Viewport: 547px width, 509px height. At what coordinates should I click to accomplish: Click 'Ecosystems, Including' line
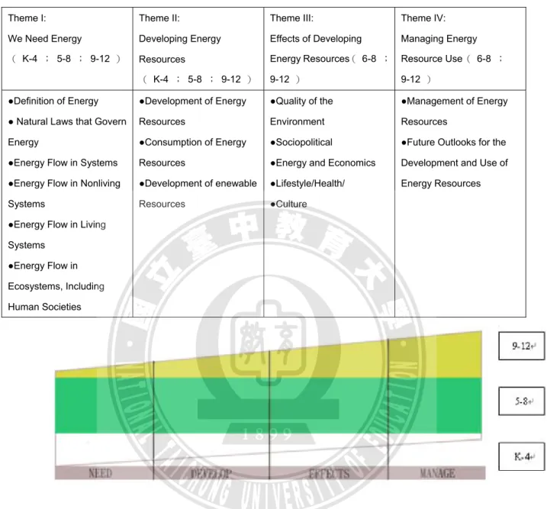pyautogui.click(x=56, y=286)
